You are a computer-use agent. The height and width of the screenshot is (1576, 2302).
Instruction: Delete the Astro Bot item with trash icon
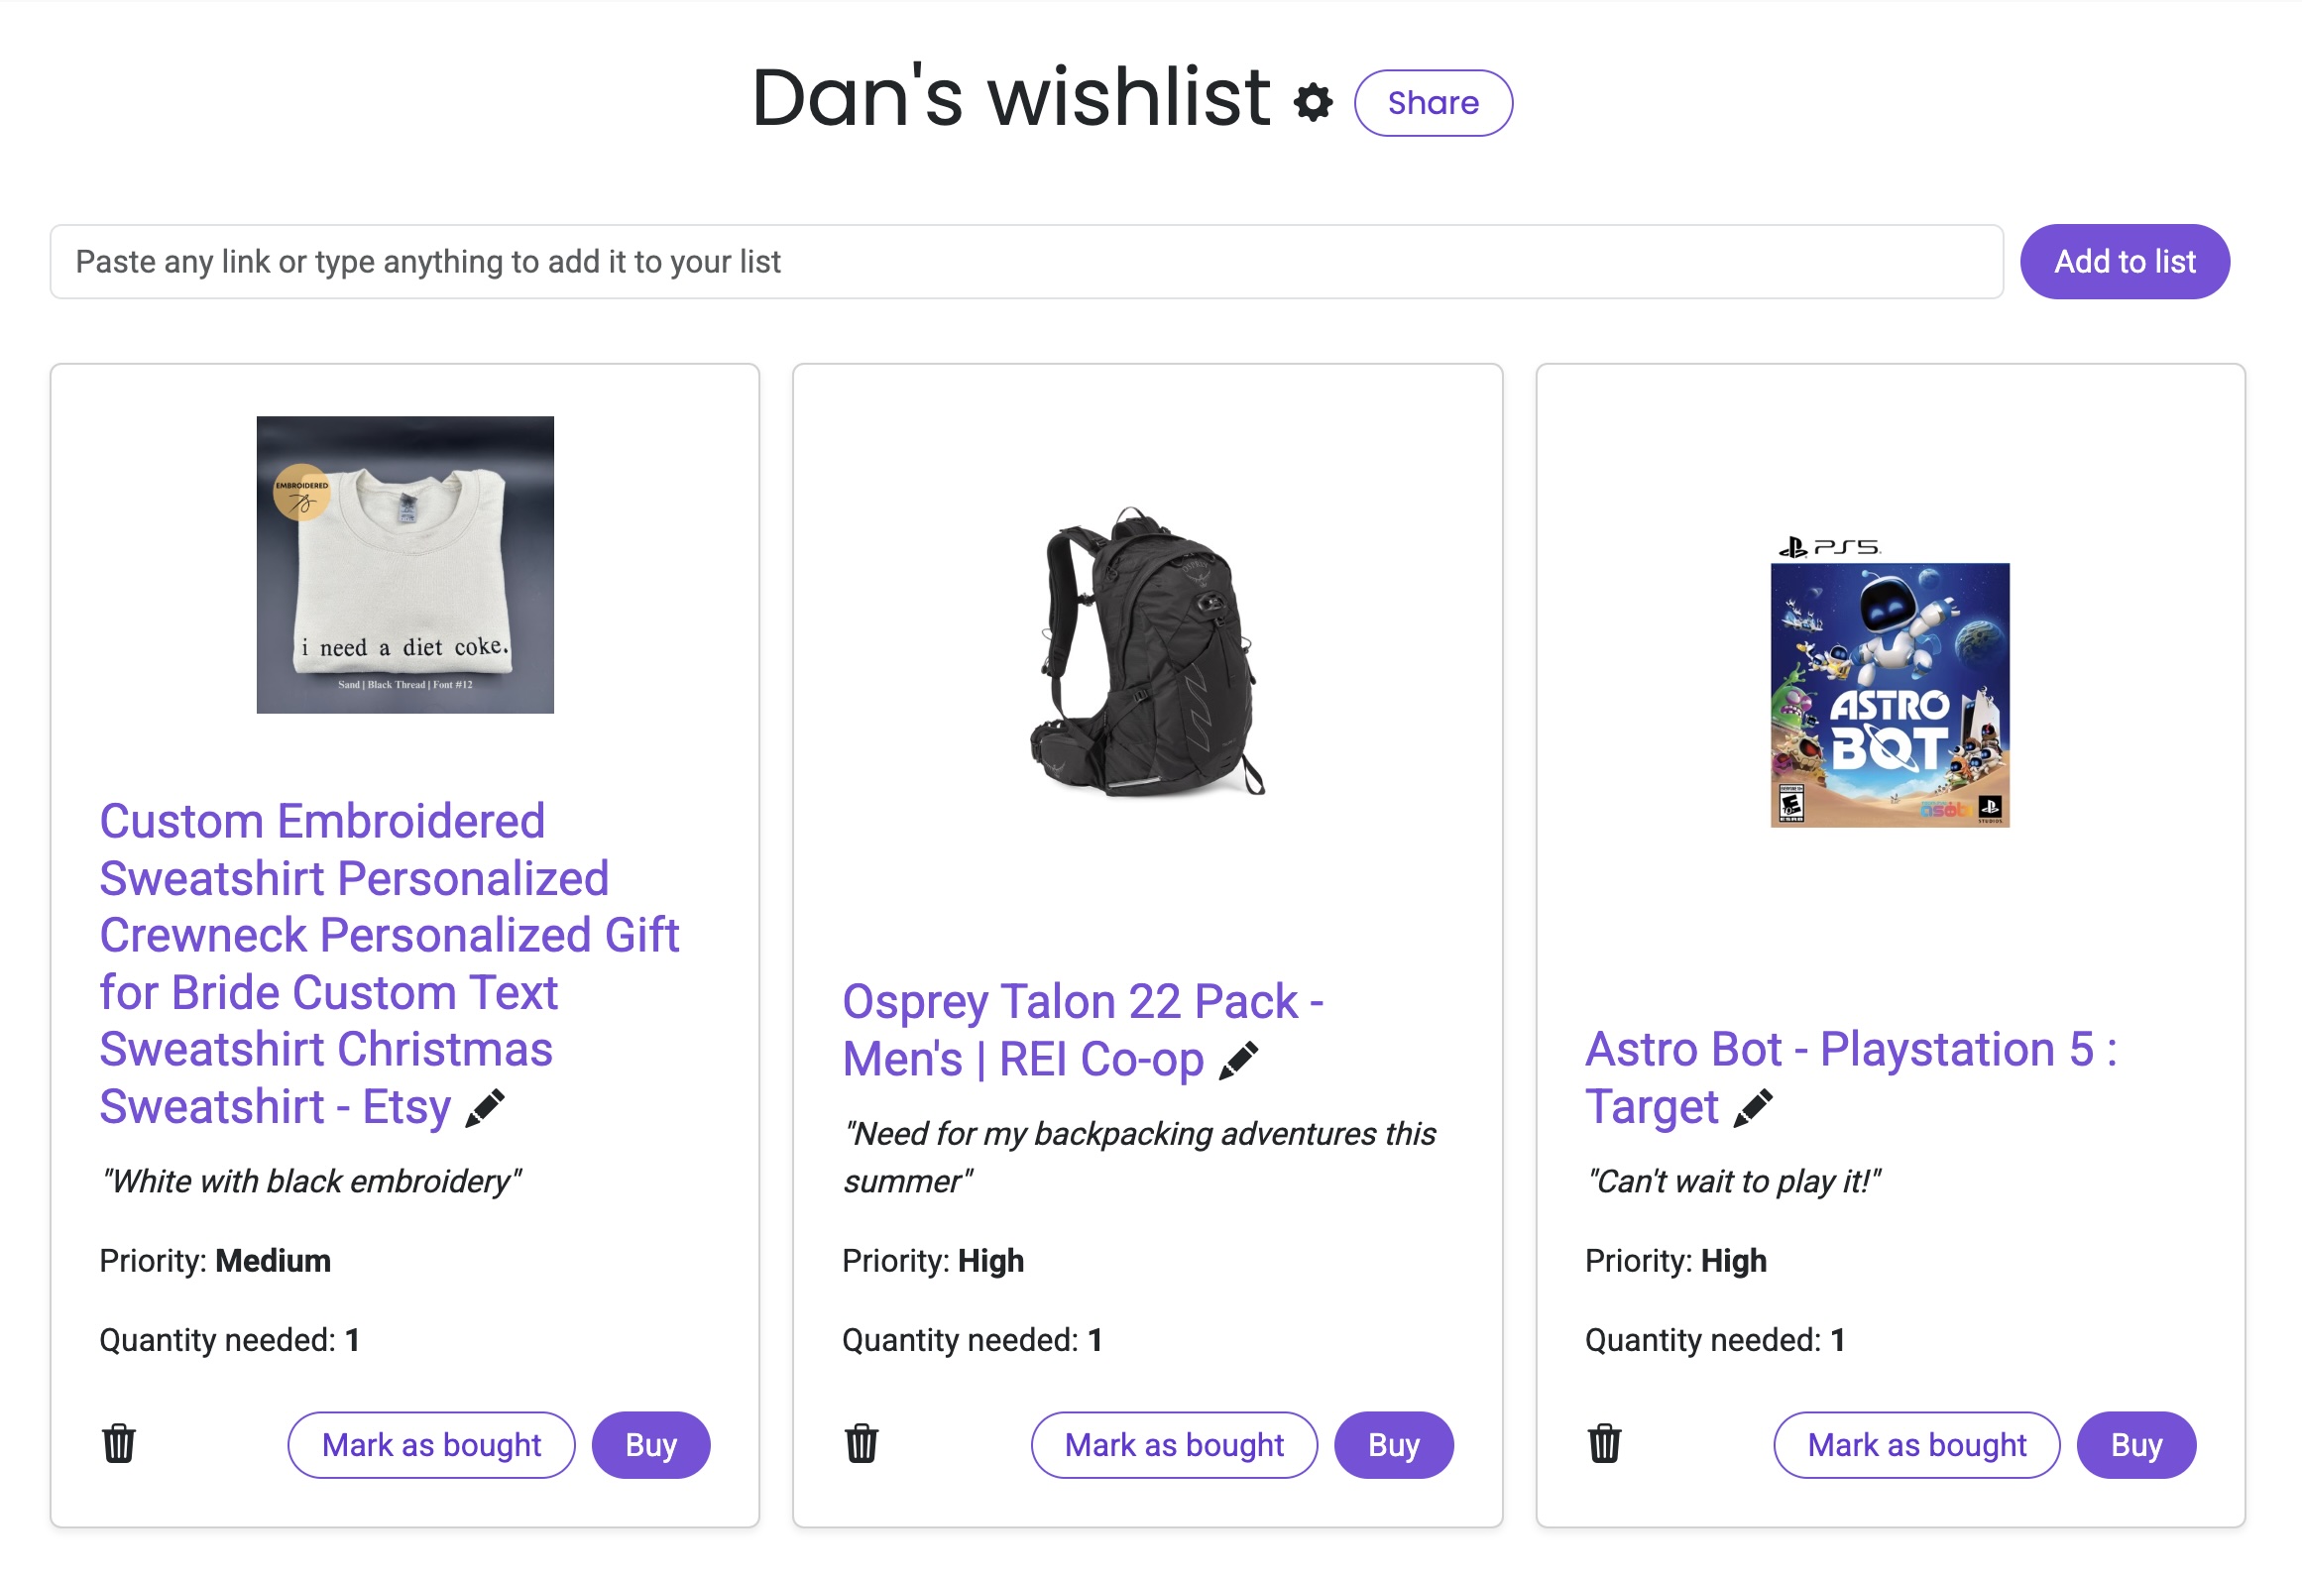1604,1444
